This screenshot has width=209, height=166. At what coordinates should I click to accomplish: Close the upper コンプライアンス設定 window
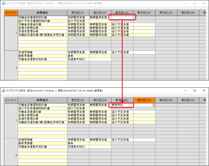[x=204, y=3]
